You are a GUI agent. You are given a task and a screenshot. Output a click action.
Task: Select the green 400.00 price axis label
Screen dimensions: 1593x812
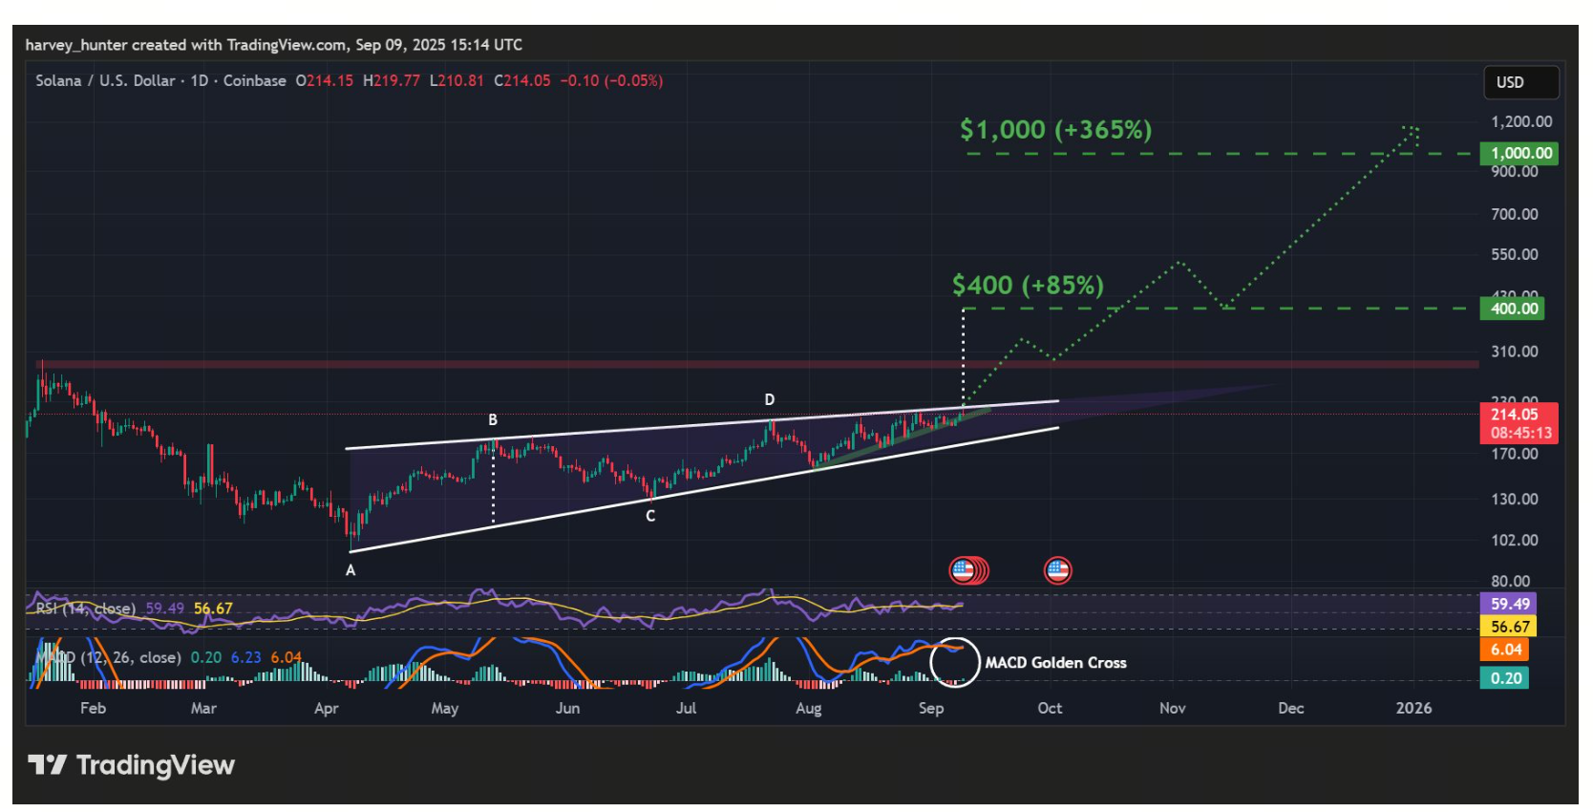tap(1512, 309)
